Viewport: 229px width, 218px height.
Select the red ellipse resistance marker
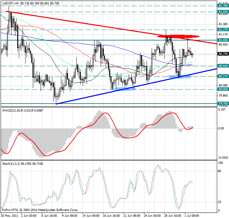[x=178, y=36]
